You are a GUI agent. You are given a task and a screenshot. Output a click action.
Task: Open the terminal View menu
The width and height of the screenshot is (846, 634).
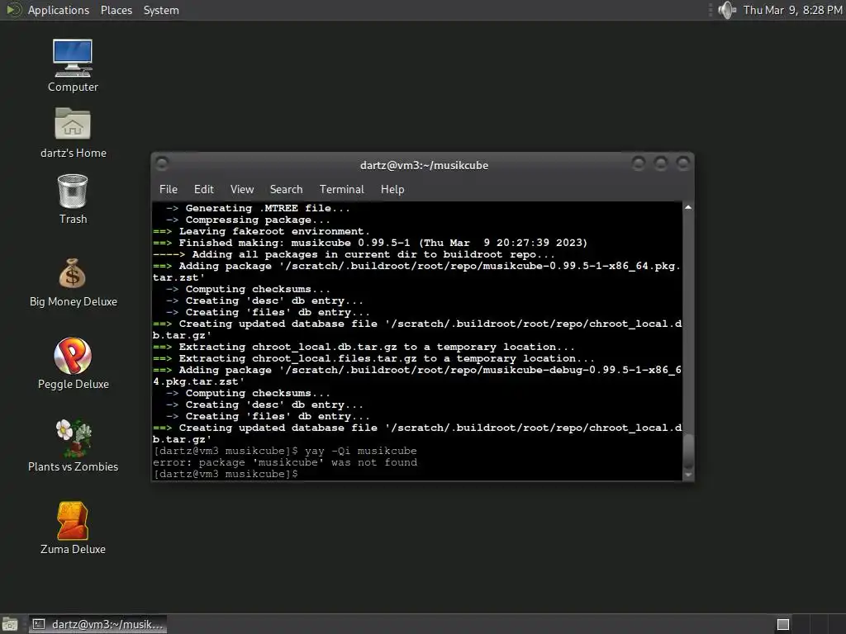242,189
